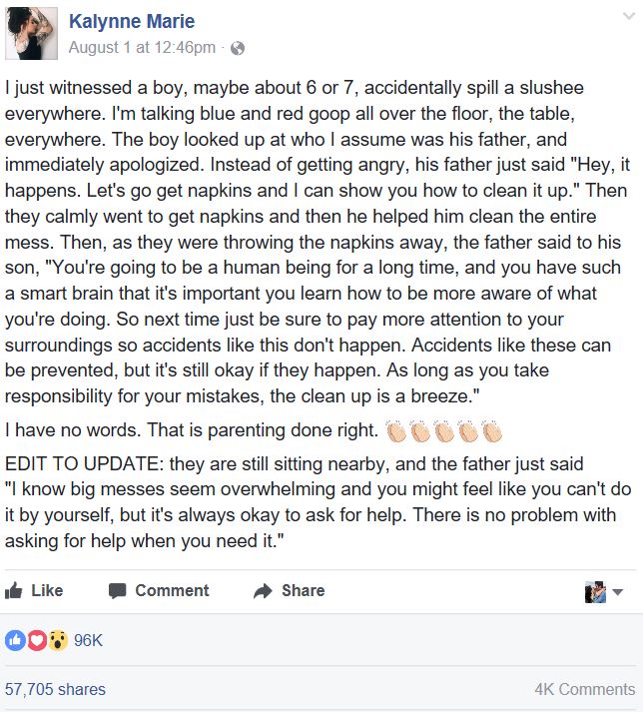
Task: Click the small commenter profile thumbnail
Action: click(595, 591)
